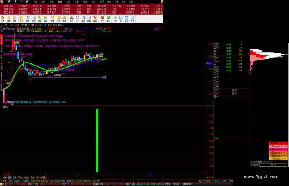Click the 多日 multi-day clock icon
The image size is (289, 186).
point(78,19)
